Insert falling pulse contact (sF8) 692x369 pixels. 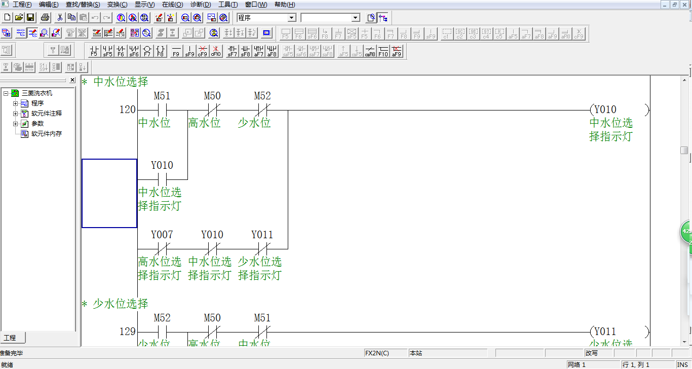tap(245, 51)
